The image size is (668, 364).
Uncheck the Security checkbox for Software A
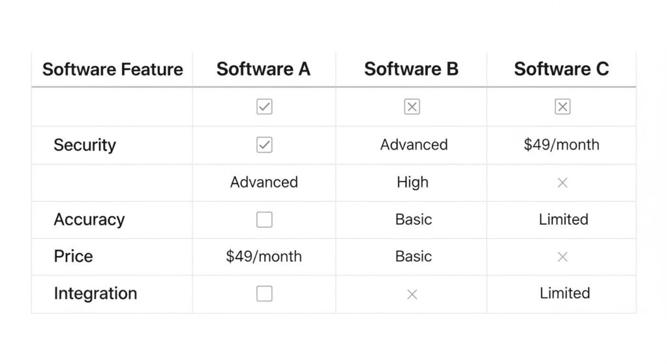(x=264, y=145)
